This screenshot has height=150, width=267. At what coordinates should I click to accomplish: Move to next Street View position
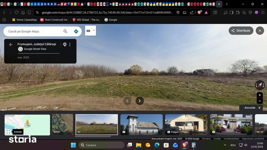pos(140,101)
